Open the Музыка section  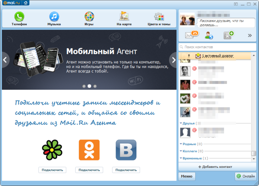tap(54, 18)
